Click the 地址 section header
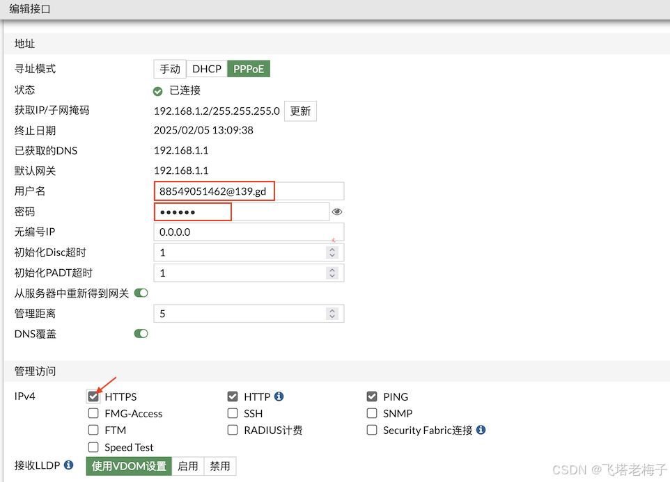670x482 pixels. [x=25, y=44]
